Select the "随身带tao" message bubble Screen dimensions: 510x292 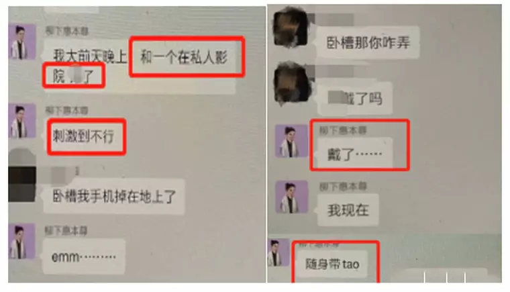click(332, 264)
